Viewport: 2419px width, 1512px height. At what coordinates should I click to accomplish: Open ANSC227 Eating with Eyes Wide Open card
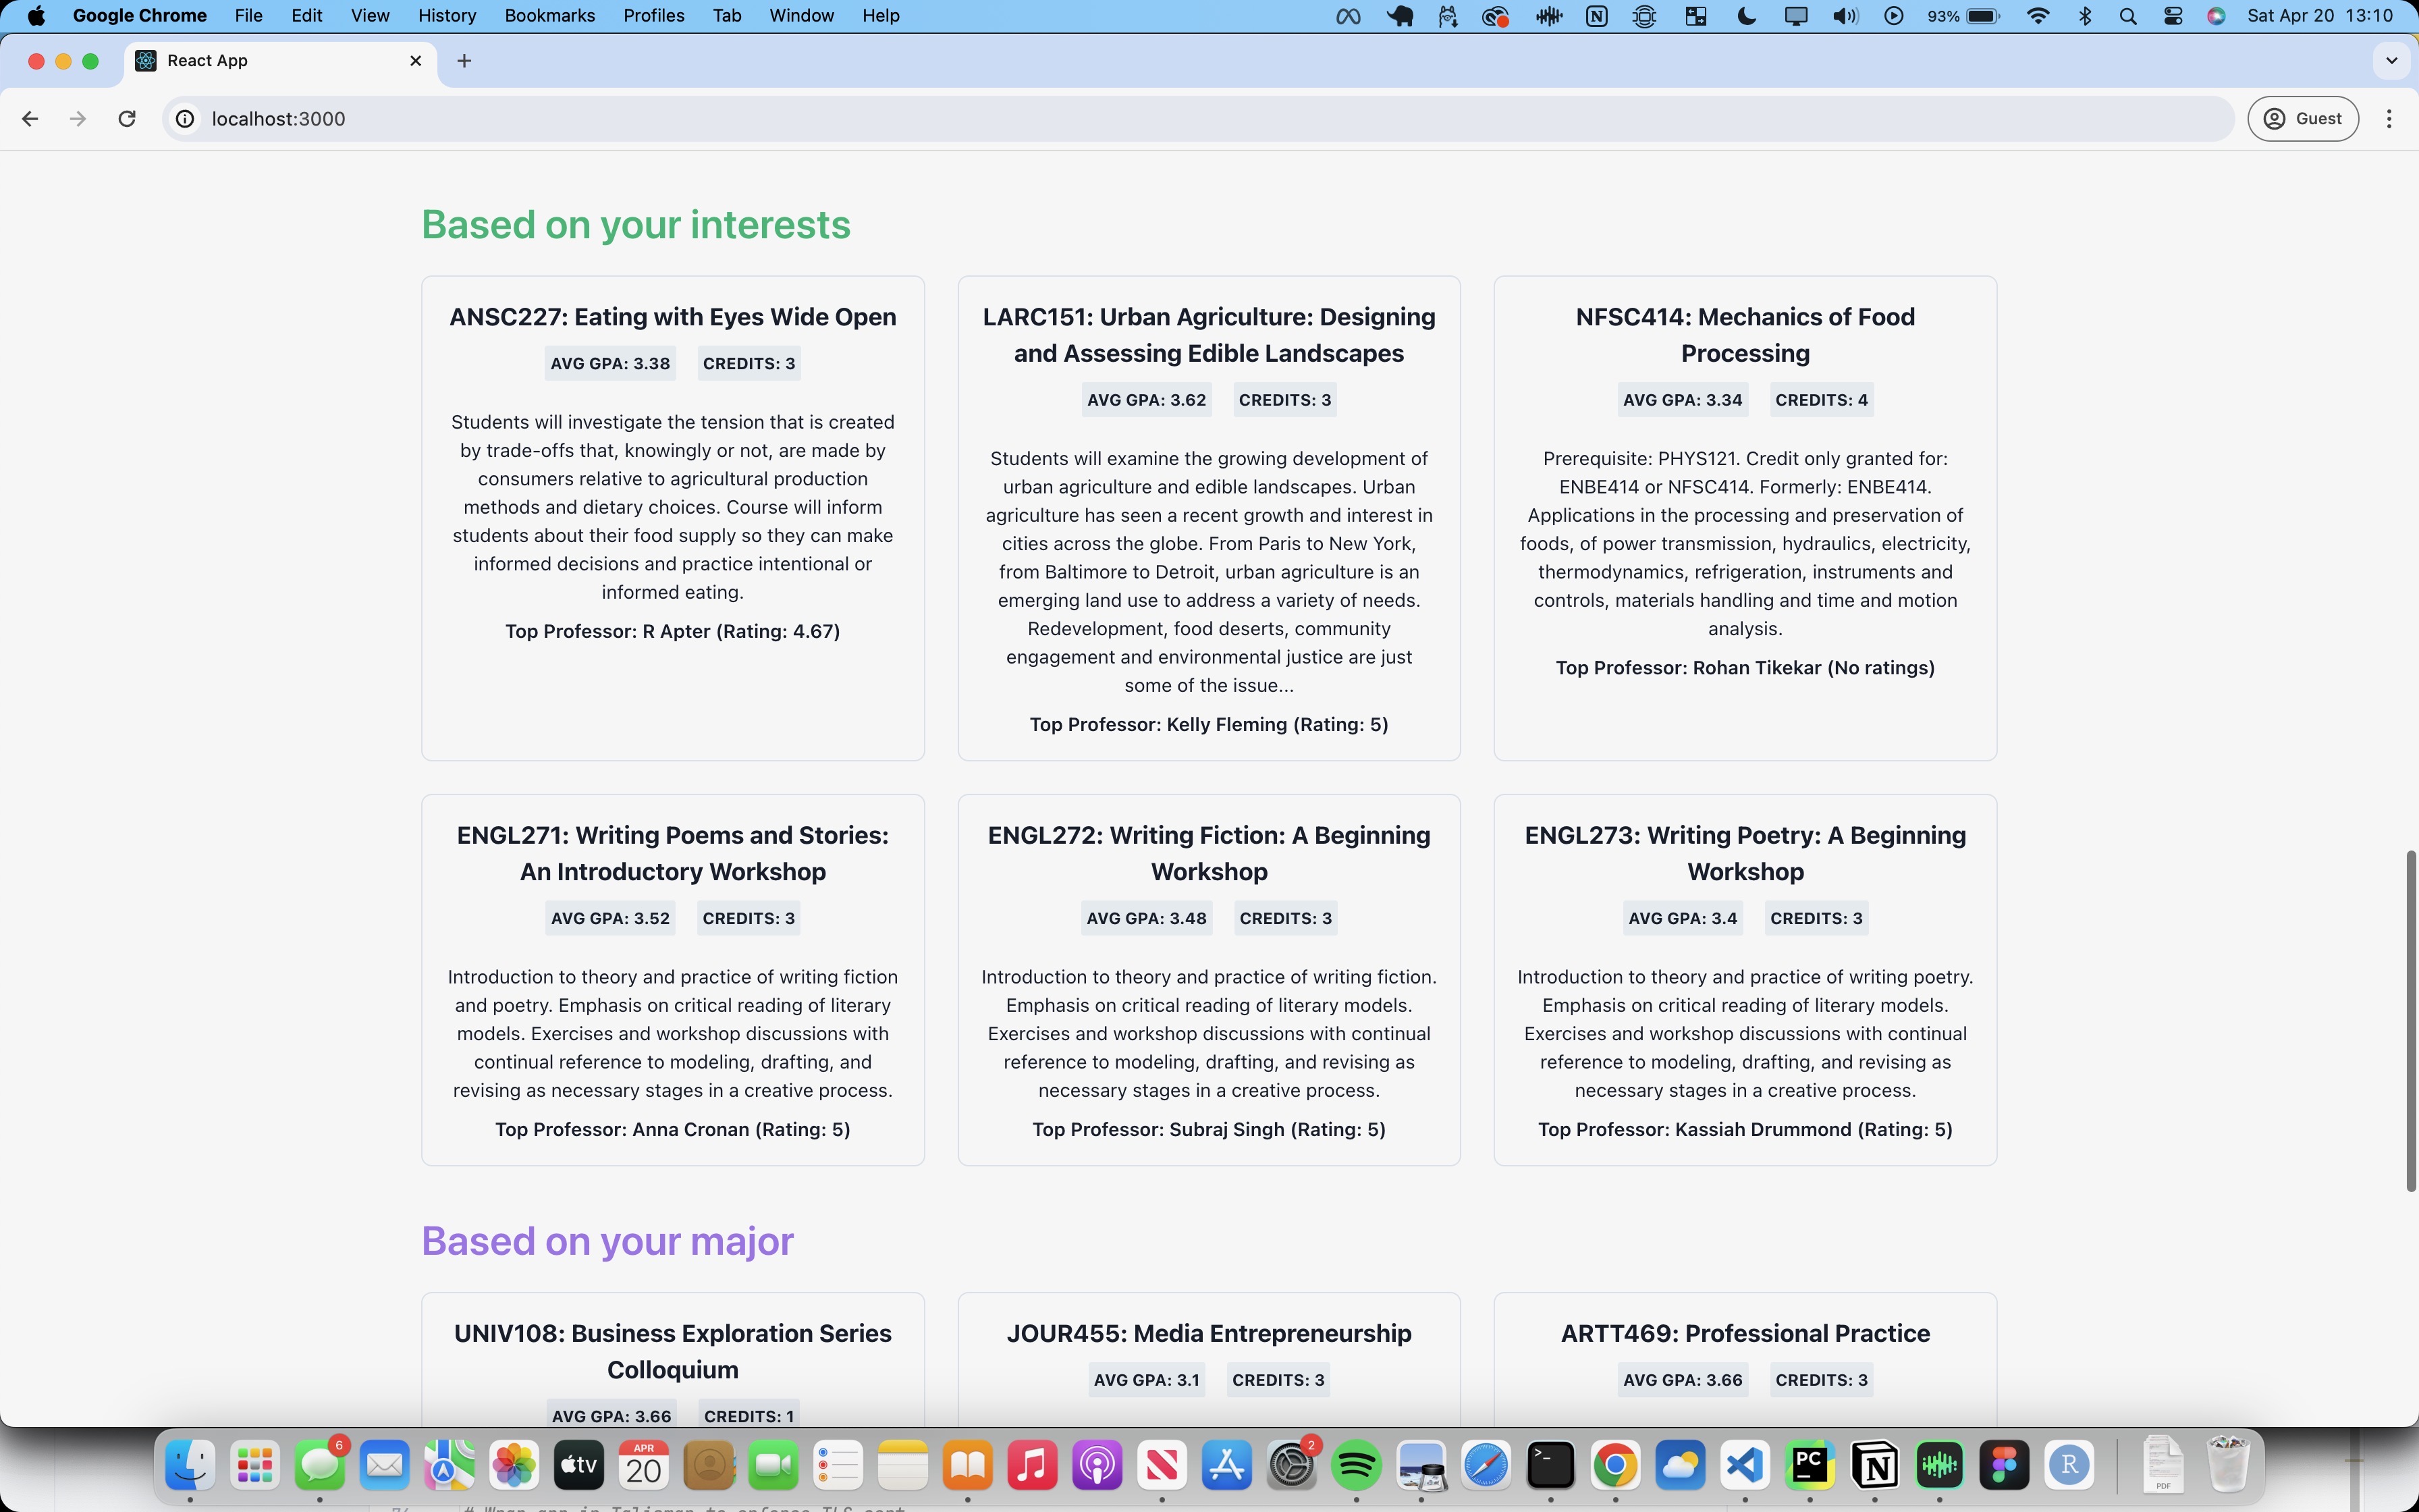[x=672, y=317]
